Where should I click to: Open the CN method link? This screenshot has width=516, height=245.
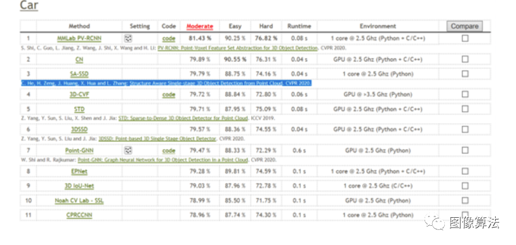pos(79,59)
